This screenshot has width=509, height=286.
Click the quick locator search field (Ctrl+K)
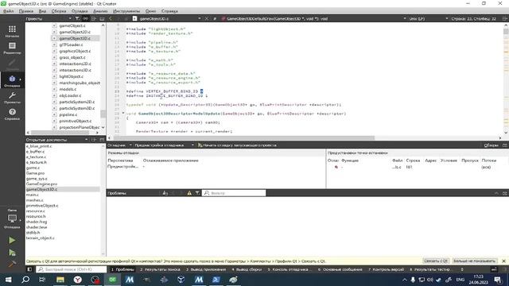71,269
